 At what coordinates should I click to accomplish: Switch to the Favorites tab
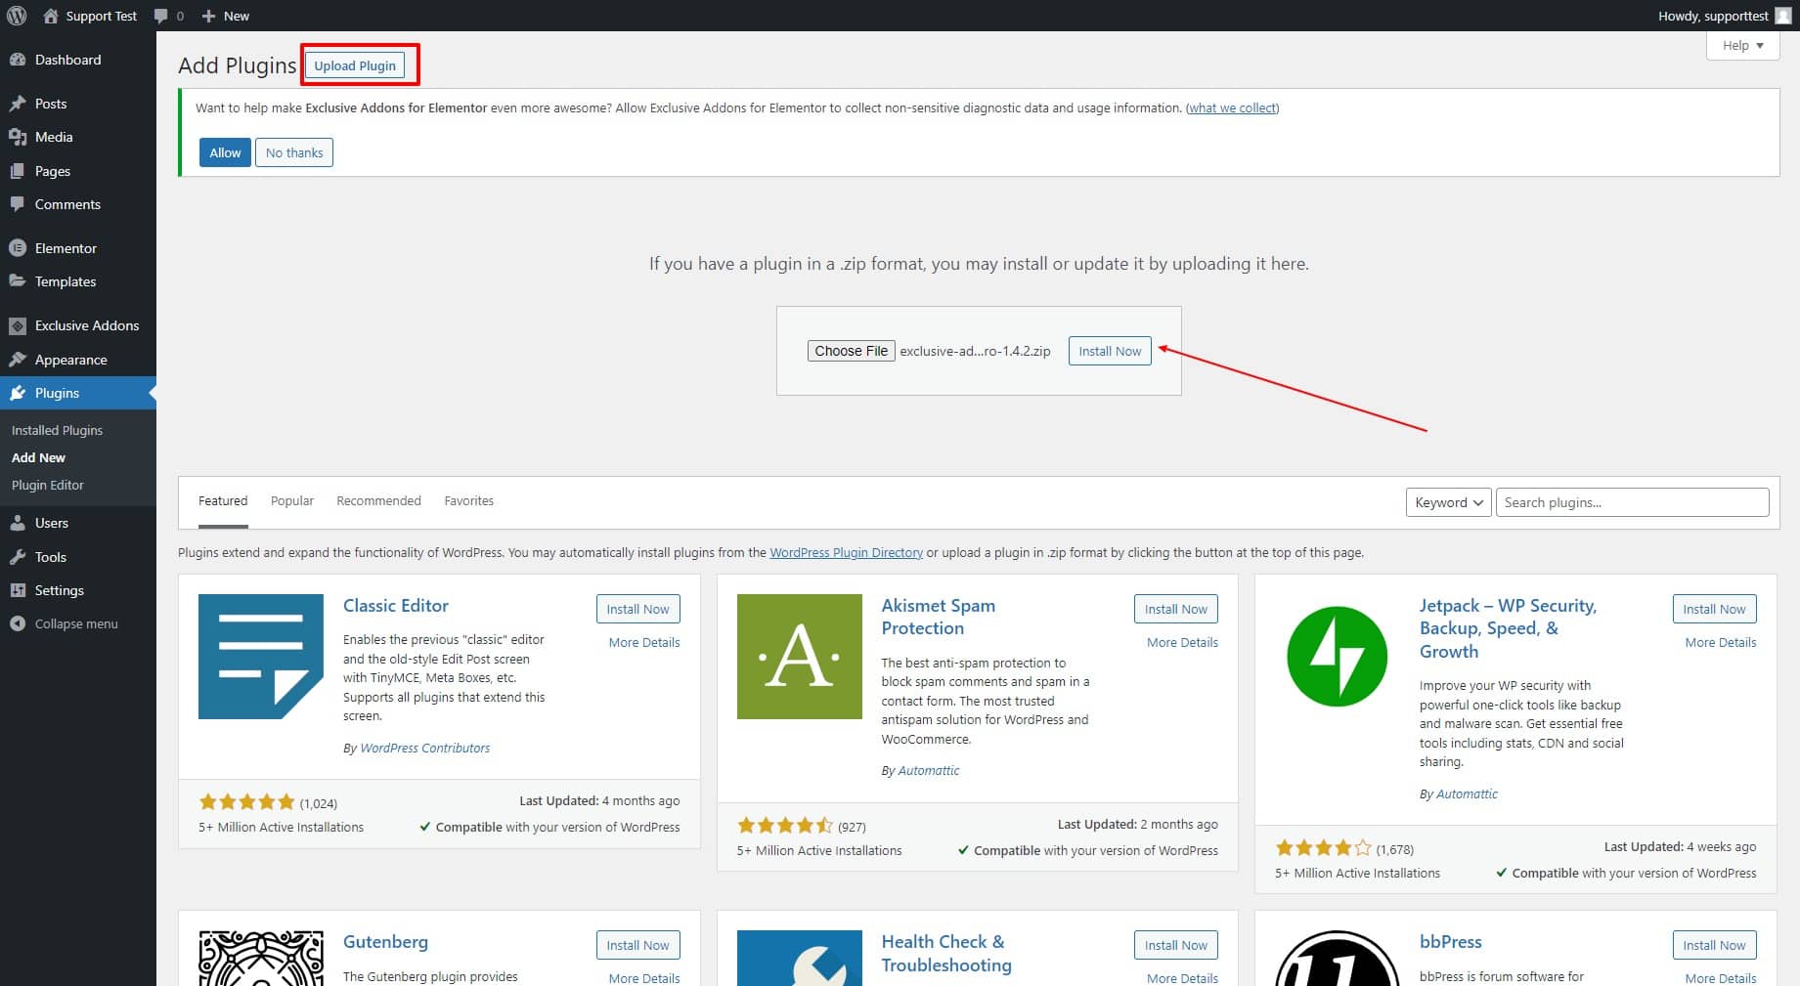pos(468,501)
